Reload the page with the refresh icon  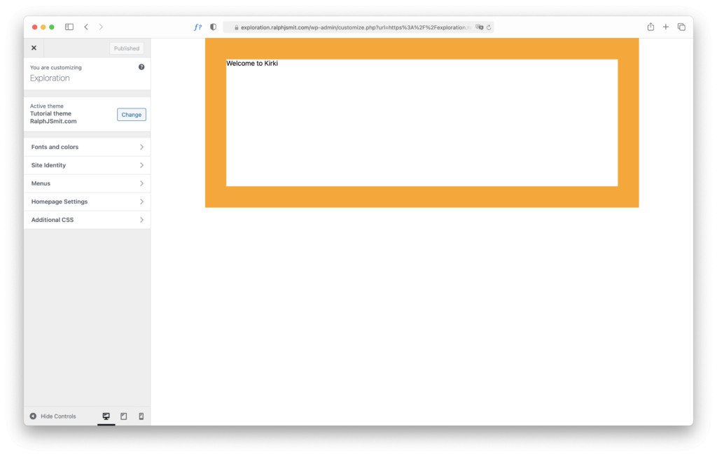tap(489, 26)
